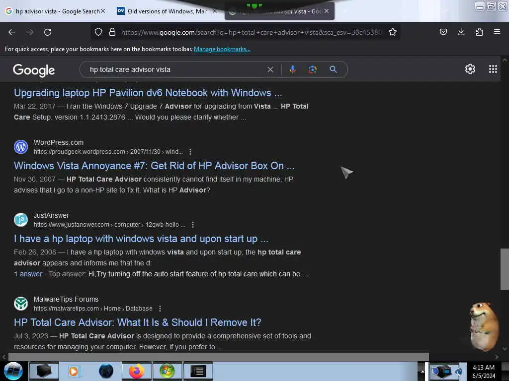This screenshot has height=381, width=509.
Task: Open 'Windows Vista Annoyance #7' result link
Action: 154,166
